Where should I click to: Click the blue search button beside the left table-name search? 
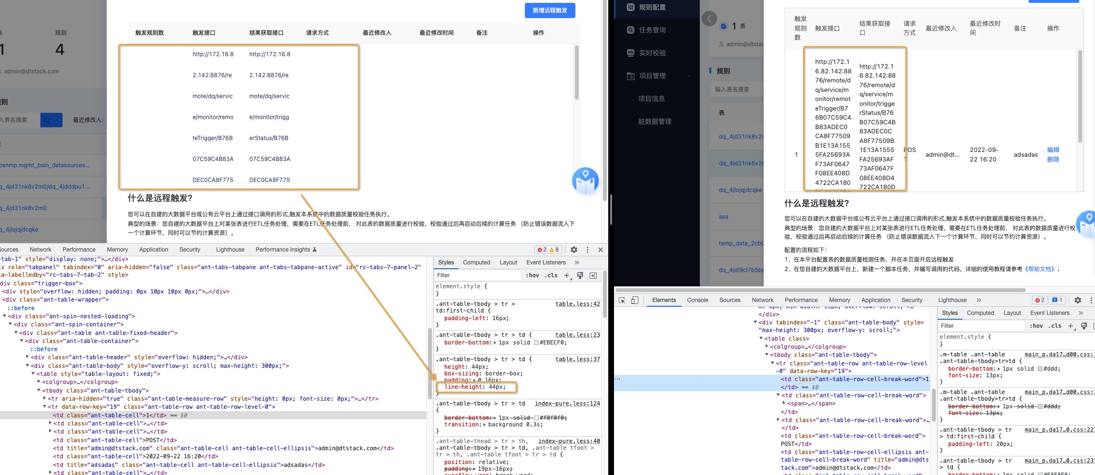(51, 120)
